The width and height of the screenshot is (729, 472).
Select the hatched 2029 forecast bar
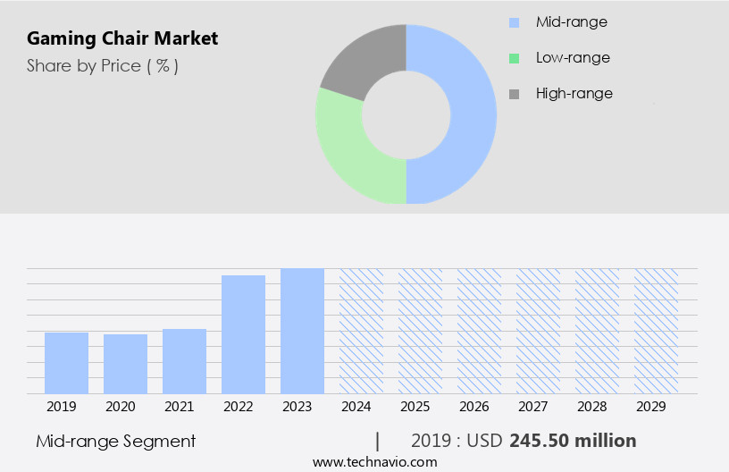pos(656,331)
